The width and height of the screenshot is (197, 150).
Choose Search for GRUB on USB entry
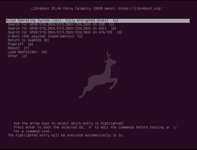61,24
